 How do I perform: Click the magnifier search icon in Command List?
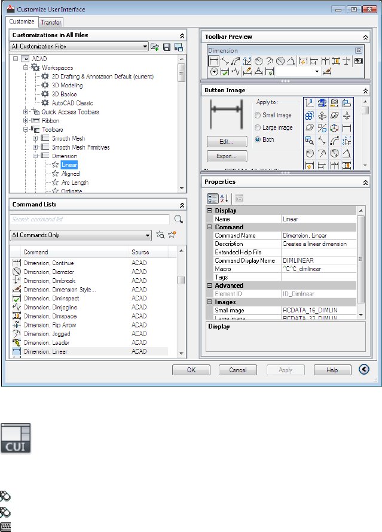click(x=179, y=219)
